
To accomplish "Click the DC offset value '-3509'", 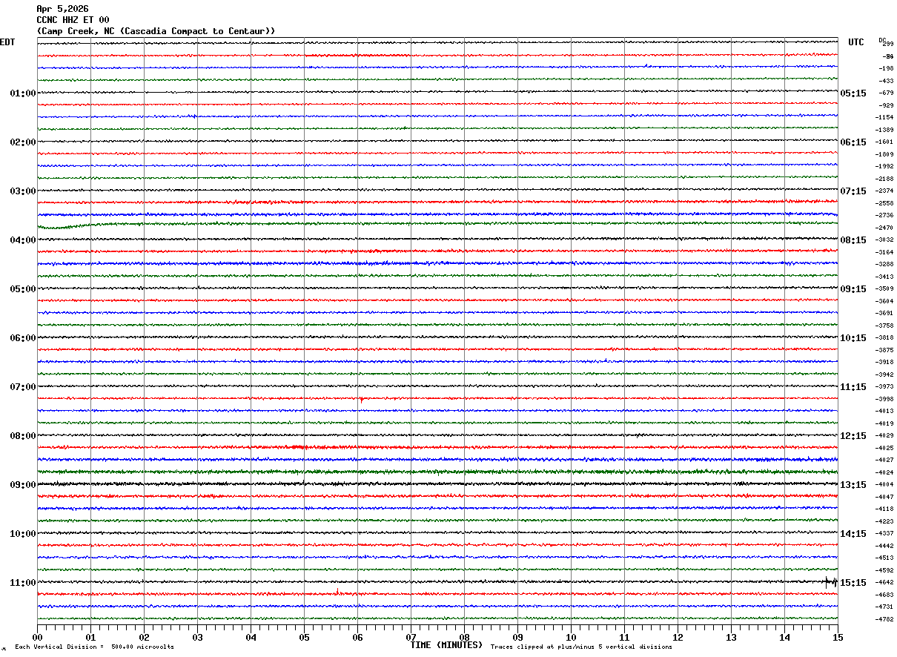I will point(885,289).
